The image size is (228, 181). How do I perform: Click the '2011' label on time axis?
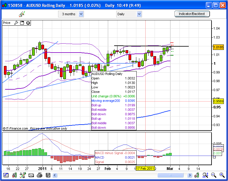coord(42,169)
